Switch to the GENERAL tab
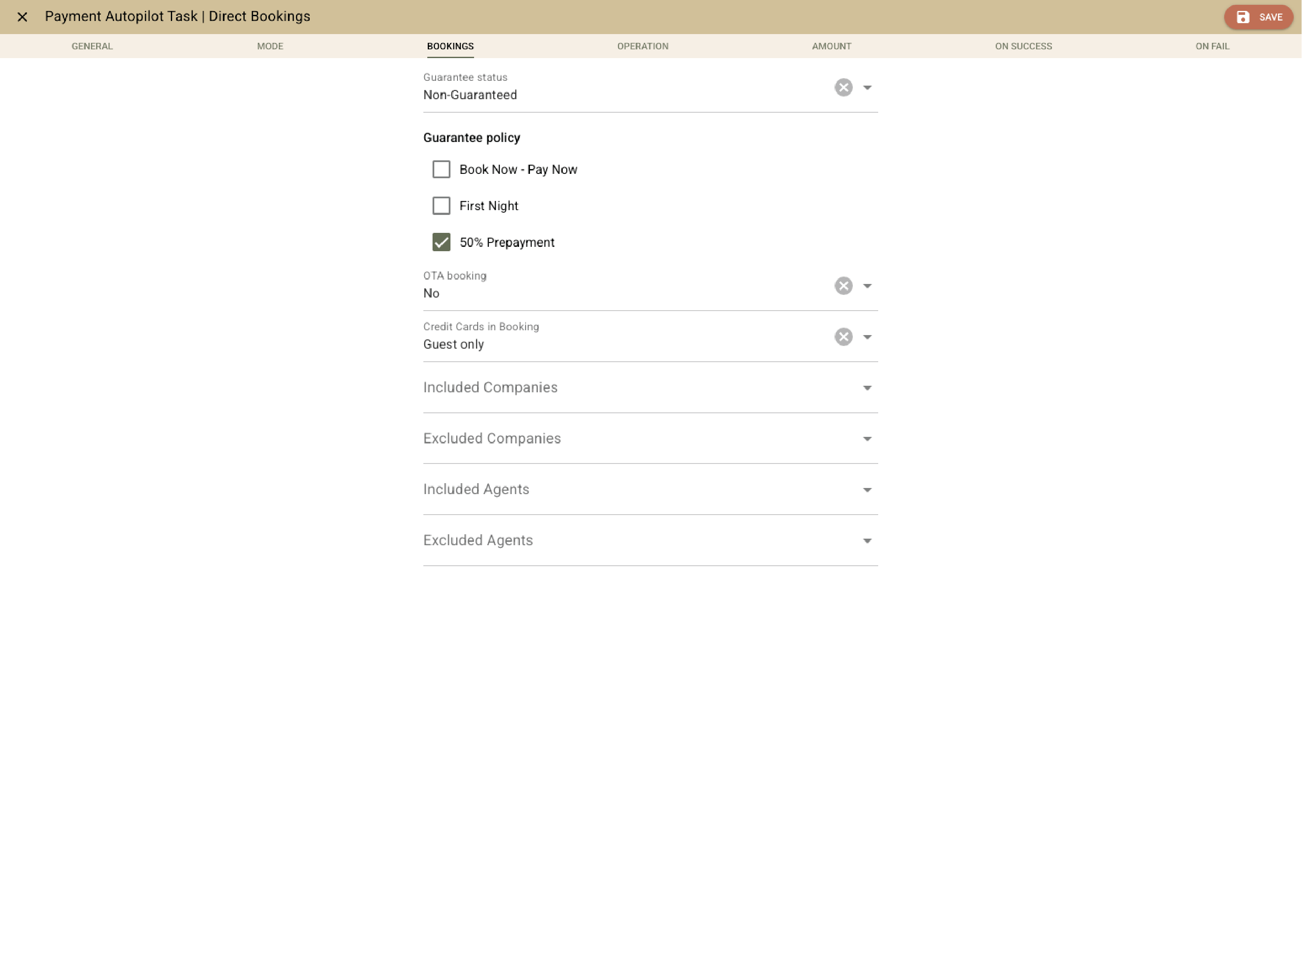Screen dimensions: 1302x979 click(x=92, y=46)
